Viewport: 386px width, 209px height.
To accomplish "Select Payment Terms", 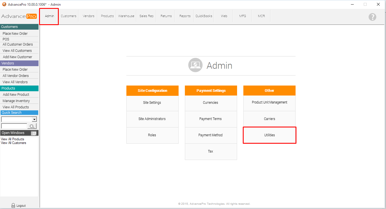I will click(x=211, y=119).
